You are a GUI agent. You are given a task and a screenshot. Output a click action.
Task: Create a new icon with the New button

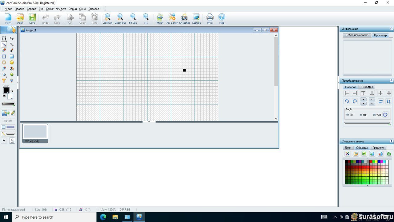8,18
